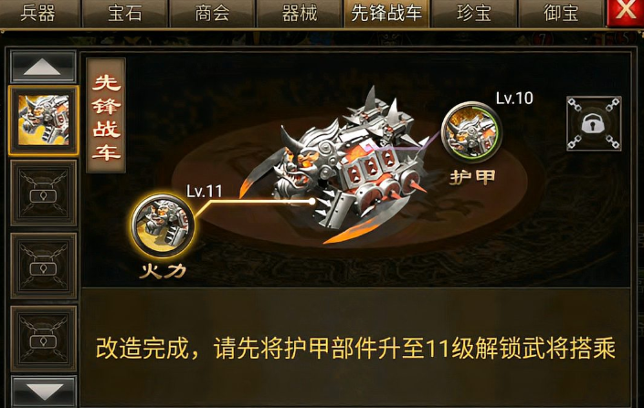
Task: Open the 珍宝 tab
Action: (x=473, y=14)
